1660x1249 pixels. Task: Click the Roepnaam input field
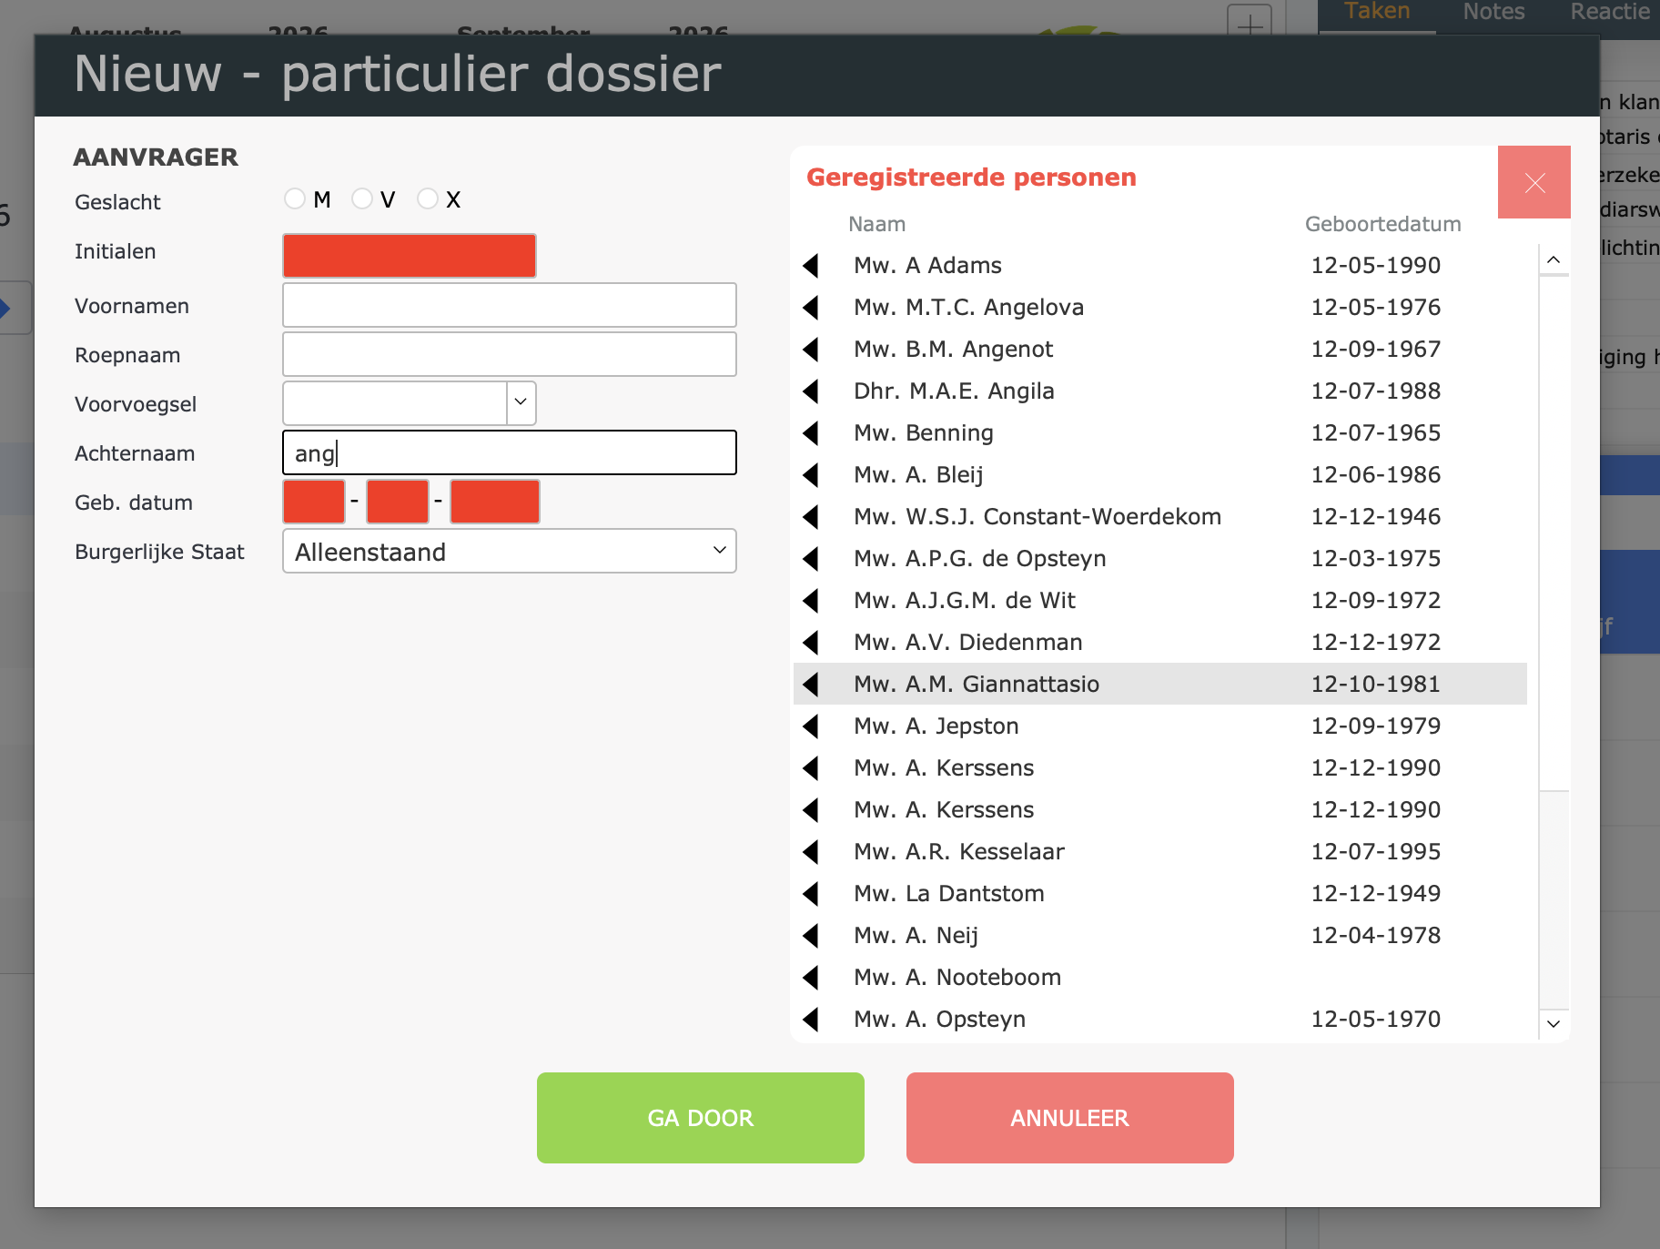pos(510,354)
